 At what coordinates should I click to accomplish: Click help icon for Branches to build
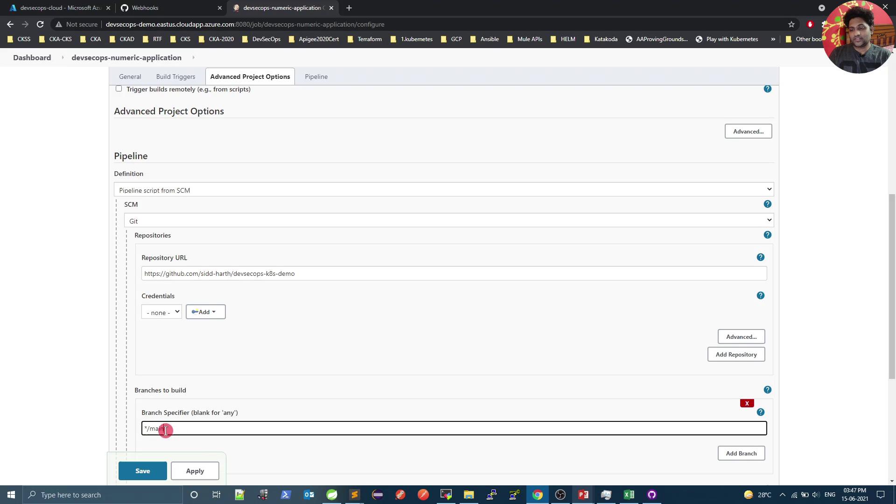[x=767, y=390]
